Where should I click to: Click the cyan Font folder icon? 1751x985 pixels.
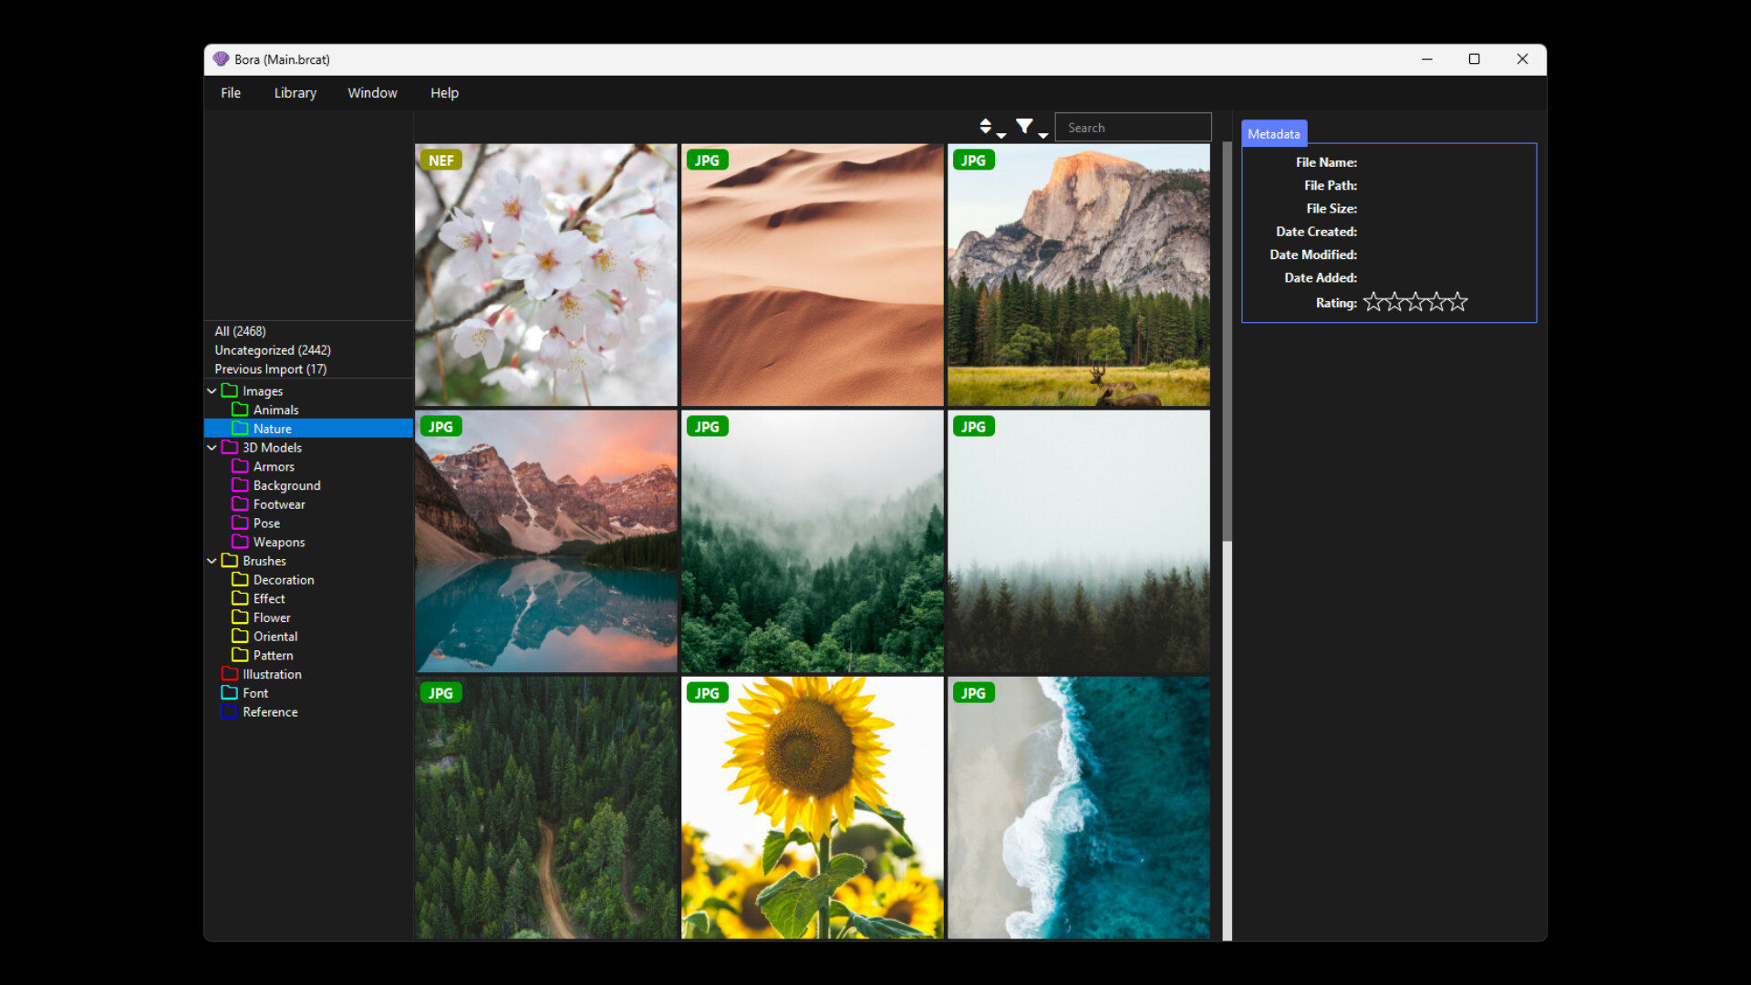click(x=230, y=692)
